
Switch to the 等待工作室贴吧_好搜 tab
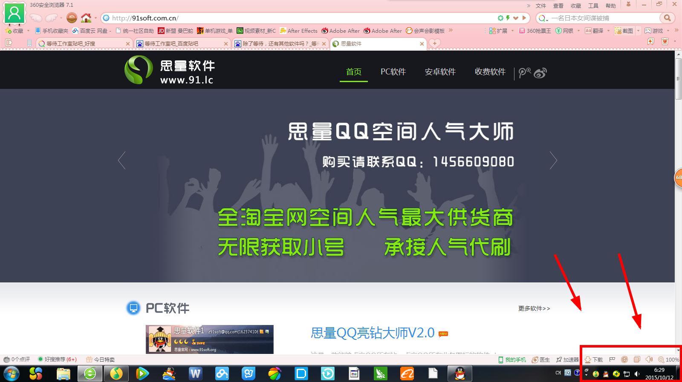[84, 43]
